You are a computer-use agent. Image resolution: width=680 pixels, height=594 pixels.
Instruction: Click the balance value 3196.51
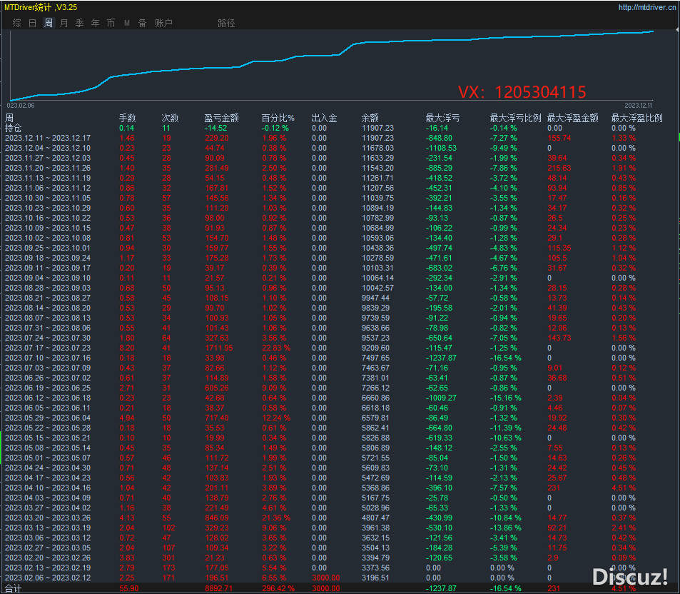[375, 578]
